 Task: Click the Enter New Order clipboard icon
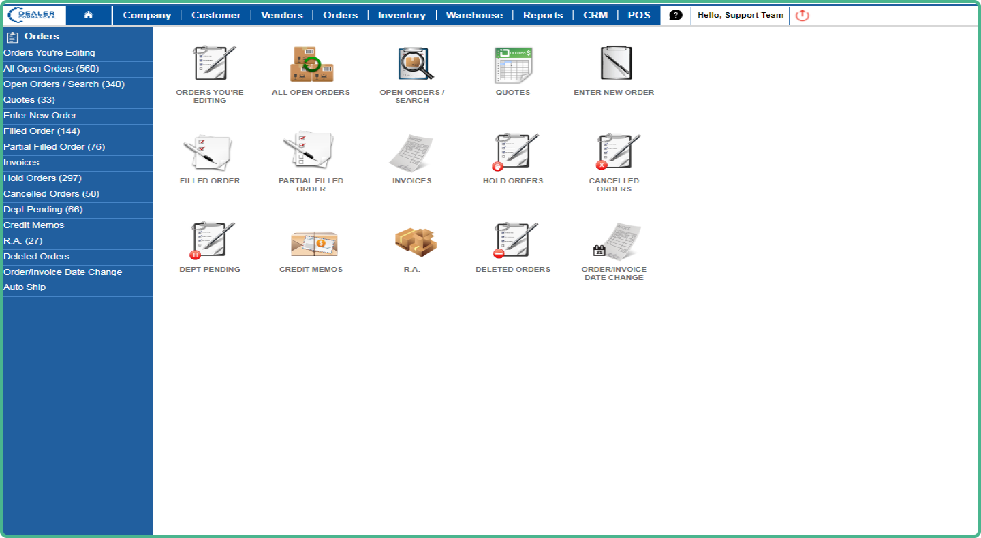[x=614, y=63]
